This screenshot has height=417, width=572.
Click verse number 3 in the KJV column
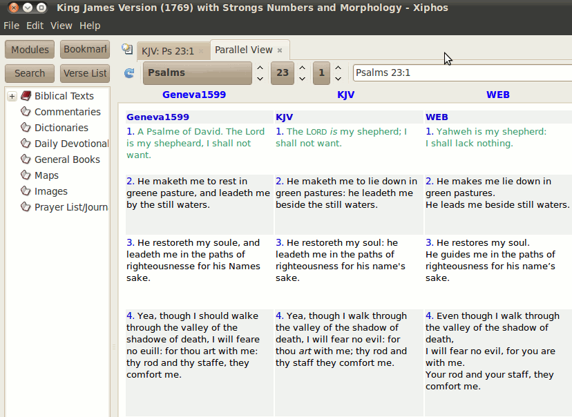[279, 243]
